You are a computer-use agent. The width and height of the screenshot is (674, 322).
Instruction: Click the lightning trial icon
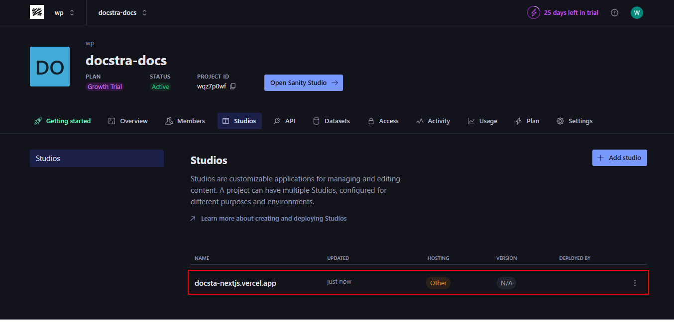(x=533, y=12)
